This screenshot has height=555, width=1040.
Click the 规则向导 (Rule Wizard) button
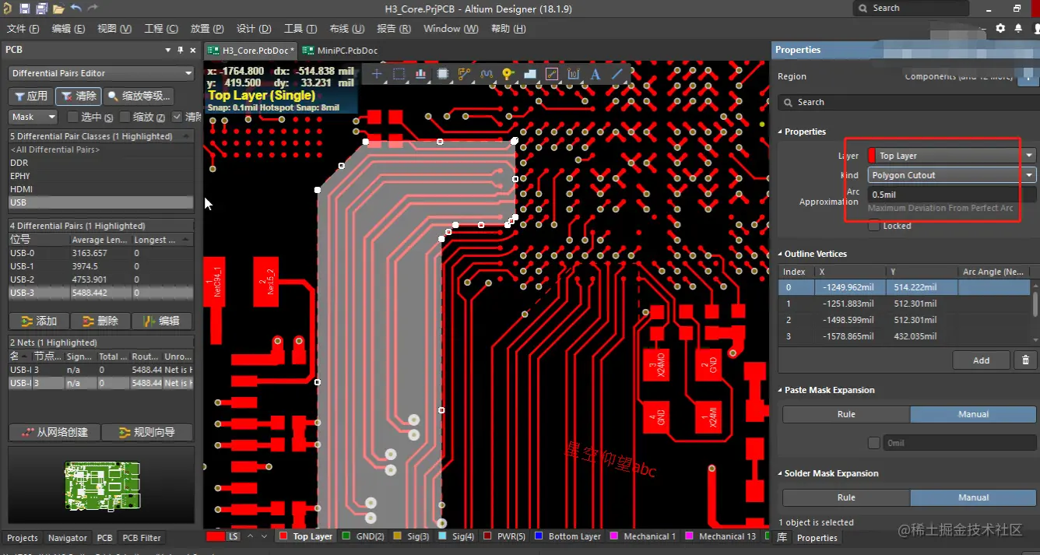(x=147, y=432)
